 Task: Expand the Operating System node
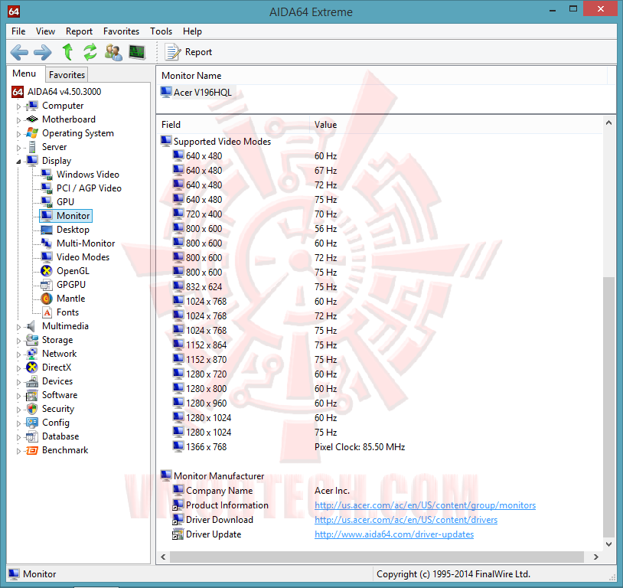tap(18, 134)
